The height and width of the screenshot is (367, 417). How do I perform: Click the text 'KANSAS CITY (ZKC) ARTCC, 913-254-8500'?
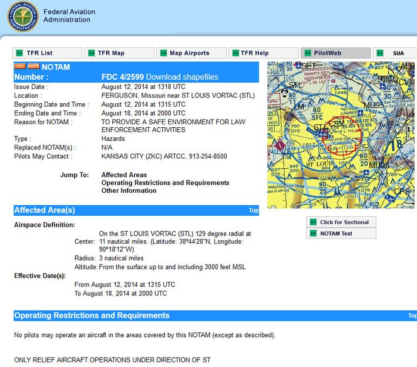click(x=164, y=156)
